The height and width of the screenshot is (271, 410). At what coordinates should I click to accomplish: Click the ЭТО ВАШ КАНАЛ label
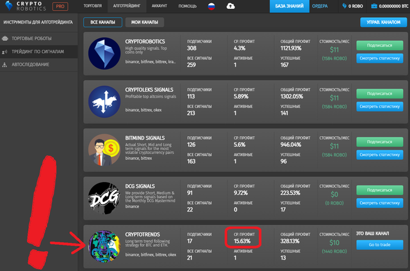pos(372,234)
